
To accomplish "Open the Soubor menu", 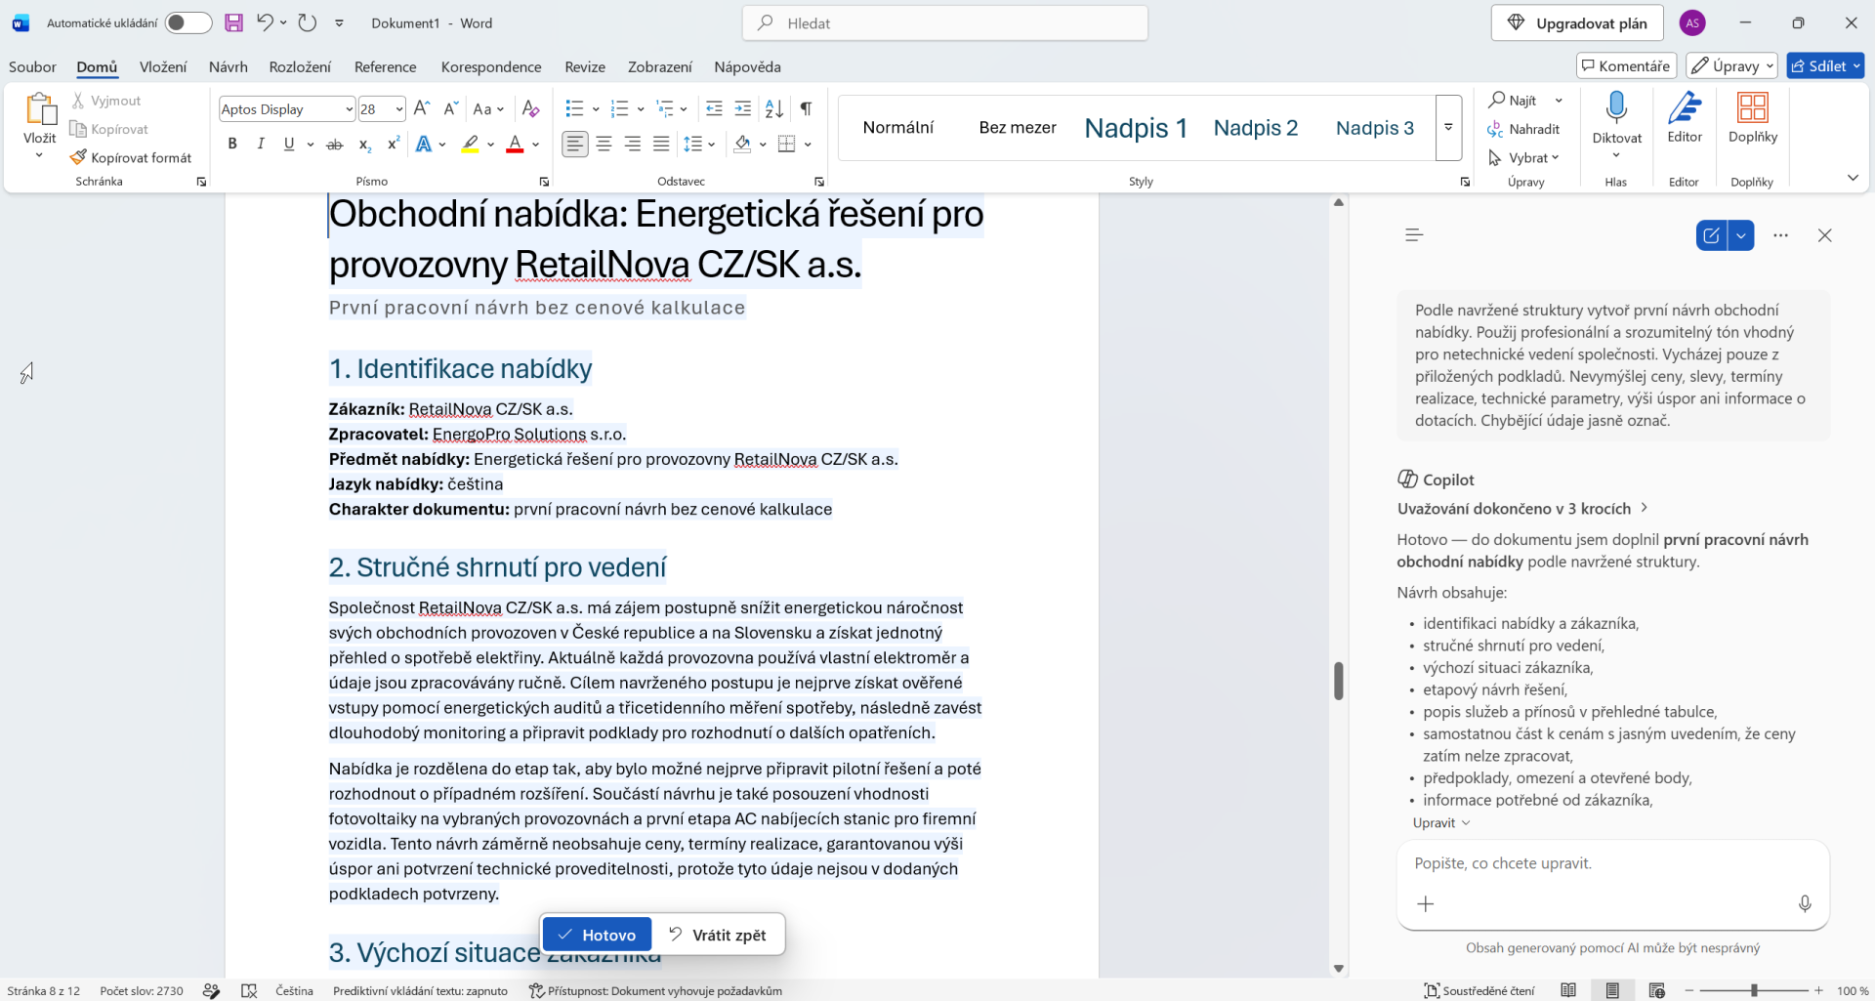I will click(x=32, y=66).
